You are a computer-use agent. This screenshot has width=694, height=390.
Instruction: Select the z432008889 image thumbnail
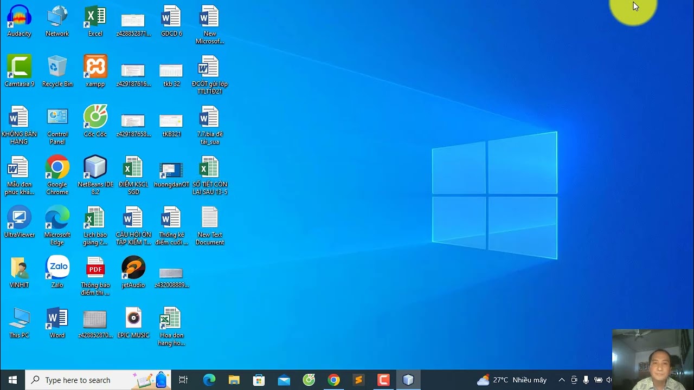point(171,277)
